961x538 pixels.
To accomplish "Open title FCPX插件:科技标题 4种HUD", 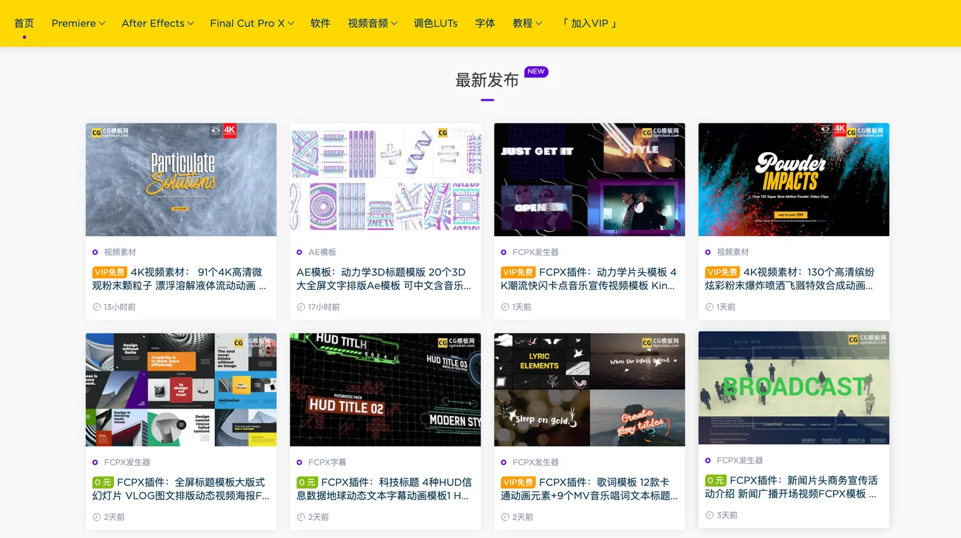I will pos(384,489).
